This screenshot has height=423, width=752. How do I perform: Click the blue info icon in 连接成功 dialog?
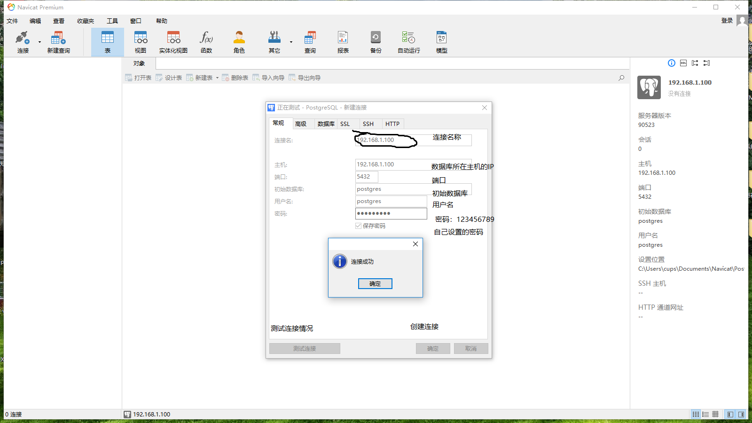point(340,261)
